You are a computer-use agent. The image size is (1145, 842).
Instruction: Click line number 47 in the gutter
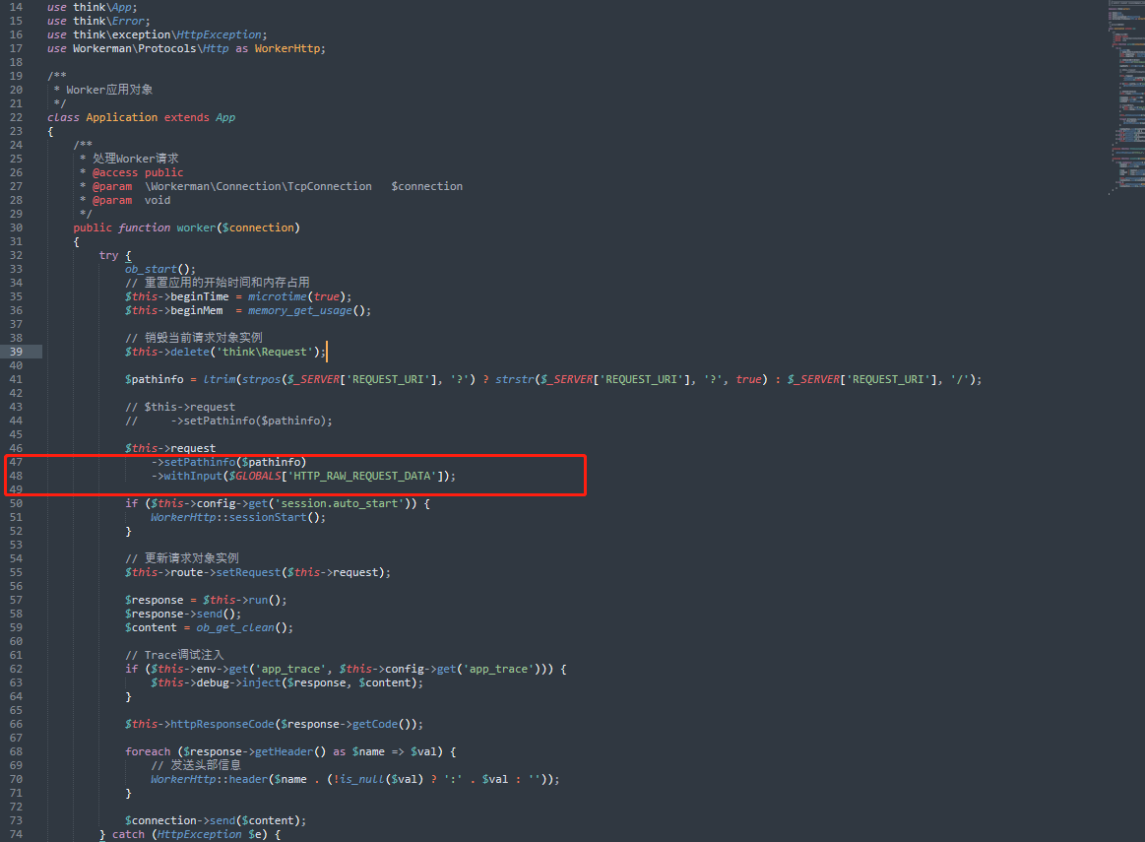16,462
